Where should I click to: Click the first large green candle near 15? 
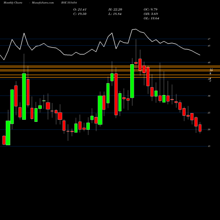8,133
